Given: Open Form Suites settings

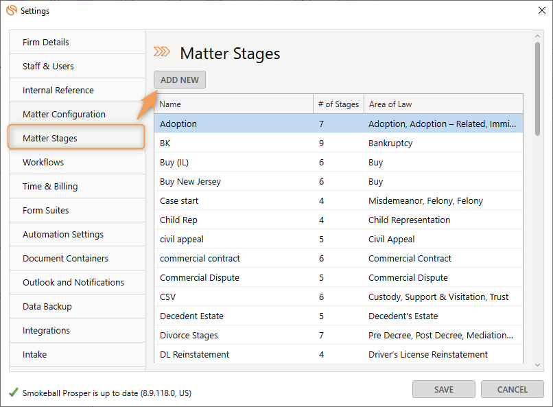Looking at the screenshot, I should click(x=77, y=210).
